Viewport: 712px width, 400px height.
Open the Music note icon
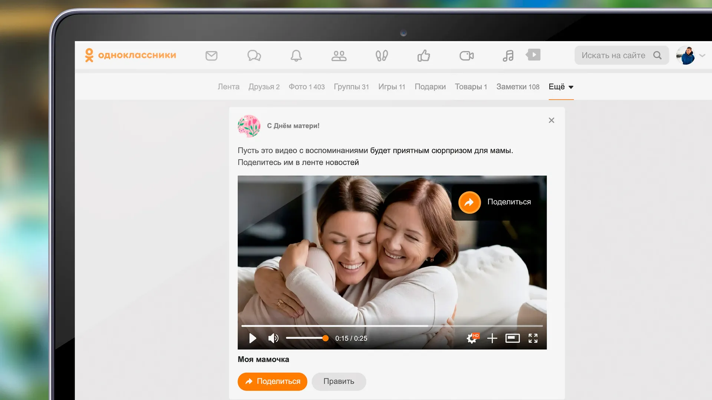point(508,56)
